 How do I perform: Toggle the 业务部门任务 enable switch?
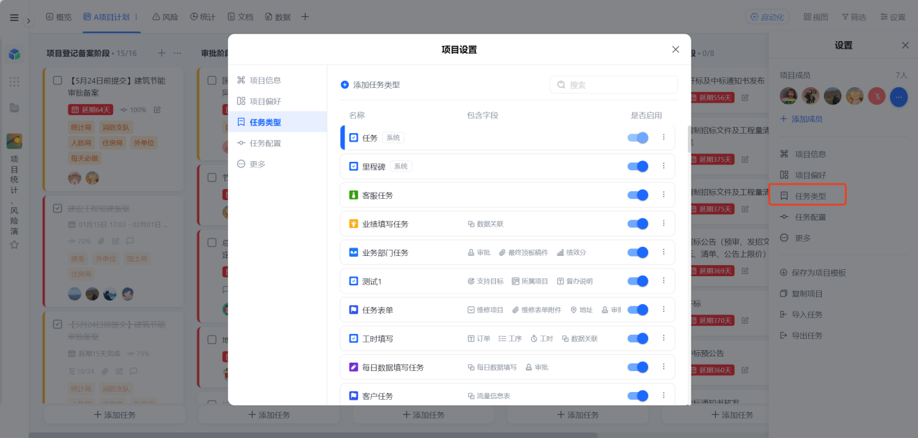pos(638,252)
